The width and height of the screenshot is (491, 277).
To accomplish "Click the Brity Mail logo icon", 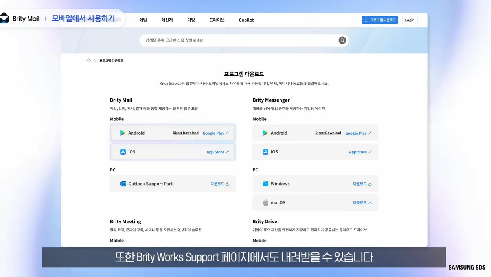I will [x=4, y=18].
